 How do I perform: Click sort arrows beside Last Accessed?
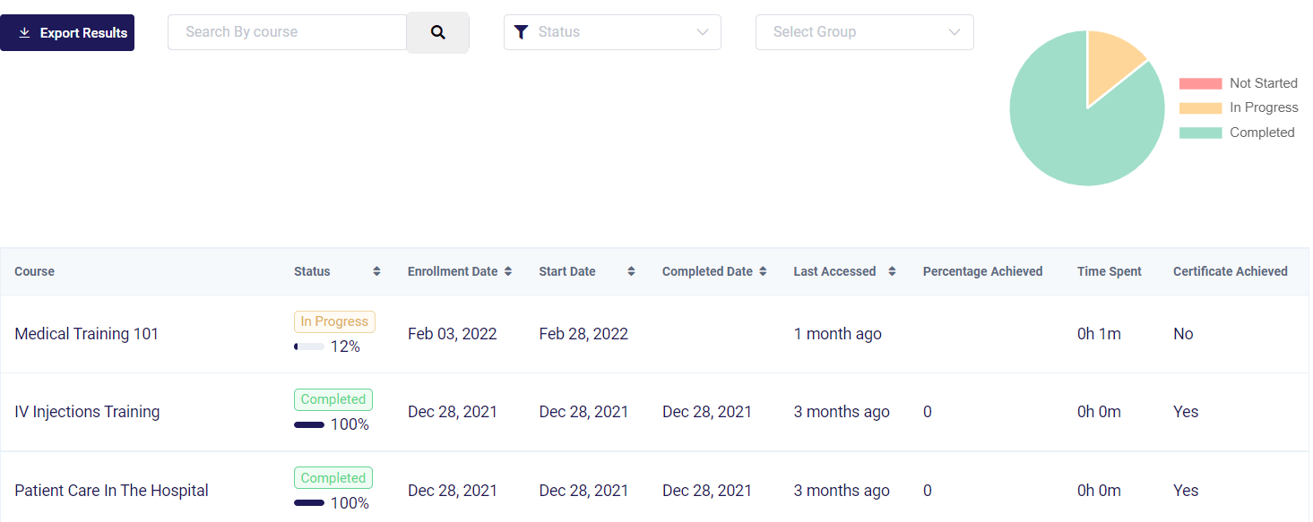(x=892, y=271)
